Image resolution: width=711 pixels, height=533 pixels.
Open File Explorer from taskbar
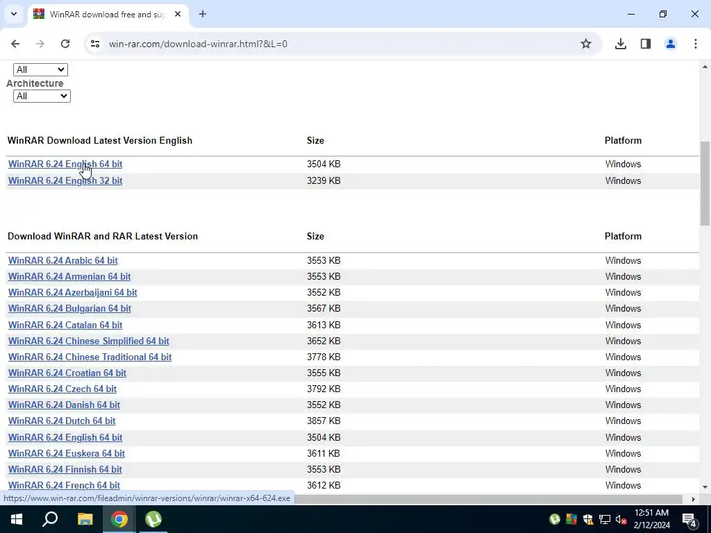[x=85, y=519]
